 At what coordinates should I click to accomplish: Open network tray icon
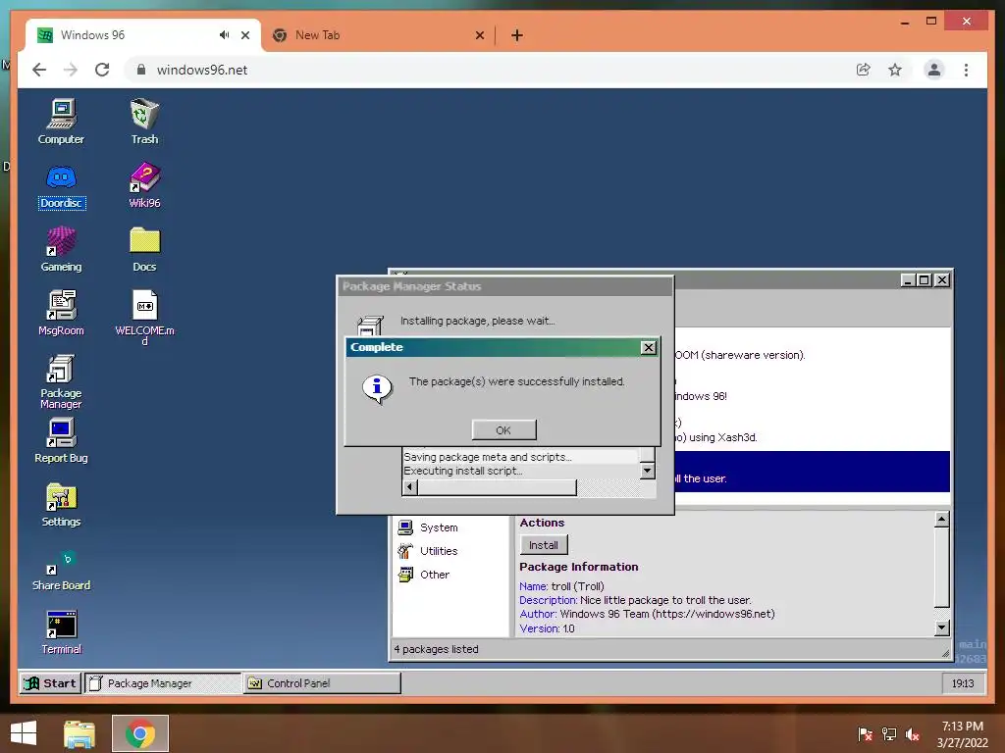pos(889,734)
